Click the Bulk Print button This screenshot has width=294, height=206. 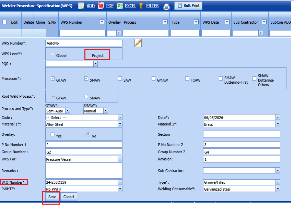pos(188,5)
